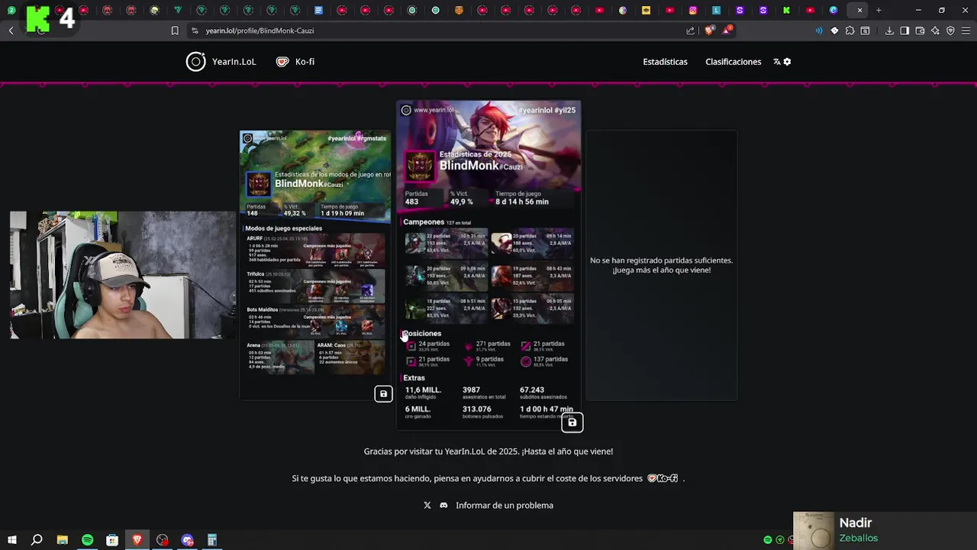Click the 67.243 súbditos stat
The image size is (977, 550).
coord(543,393)
